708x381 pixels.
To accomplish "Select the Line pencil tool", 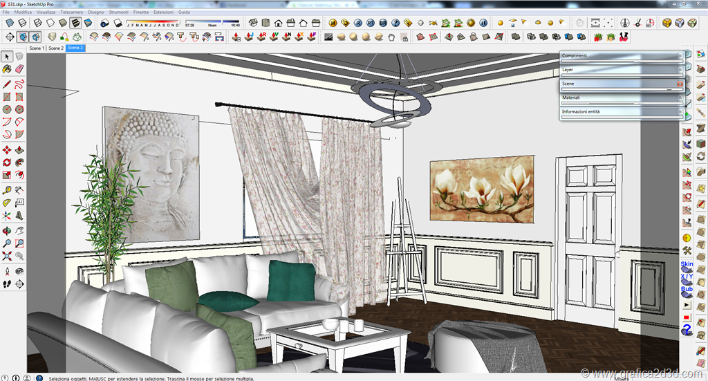I will (x=8, y=84).
